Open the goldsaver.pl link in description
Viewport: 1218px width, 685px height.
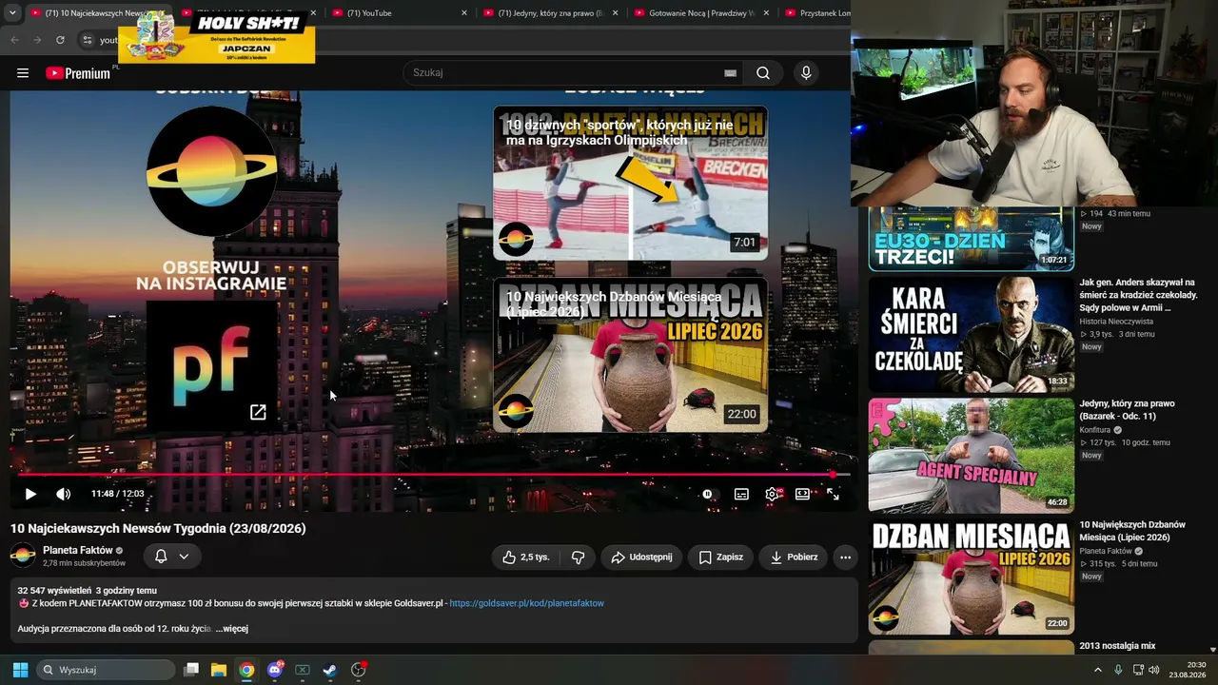click(x=526, y=603)
